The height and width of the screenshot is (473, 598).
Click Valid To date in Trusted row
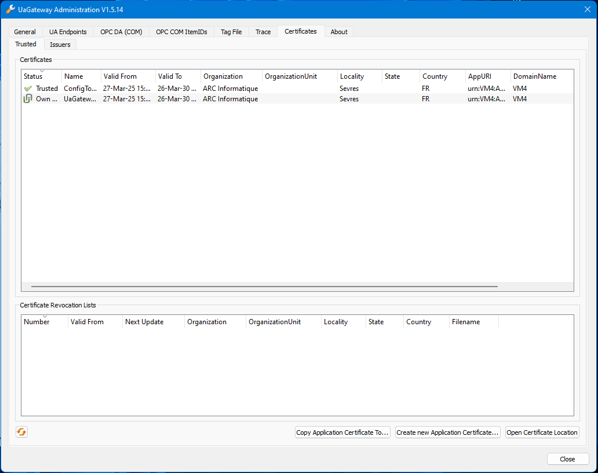[177, 89]
